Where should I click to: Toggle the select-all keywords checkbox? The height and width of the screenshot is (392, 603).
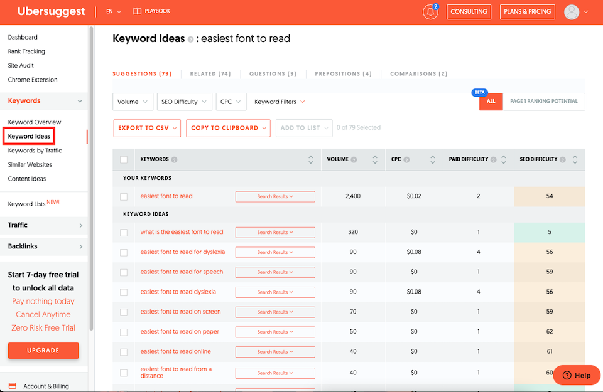(x=124, y=159)
